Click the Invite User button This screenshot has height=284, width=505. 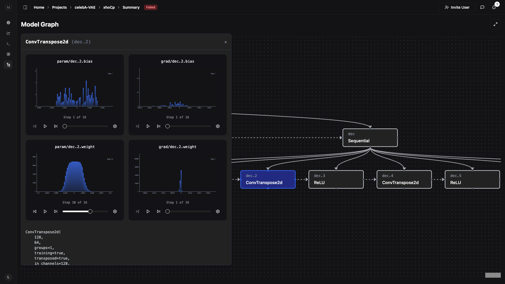(x=457, y=7)
